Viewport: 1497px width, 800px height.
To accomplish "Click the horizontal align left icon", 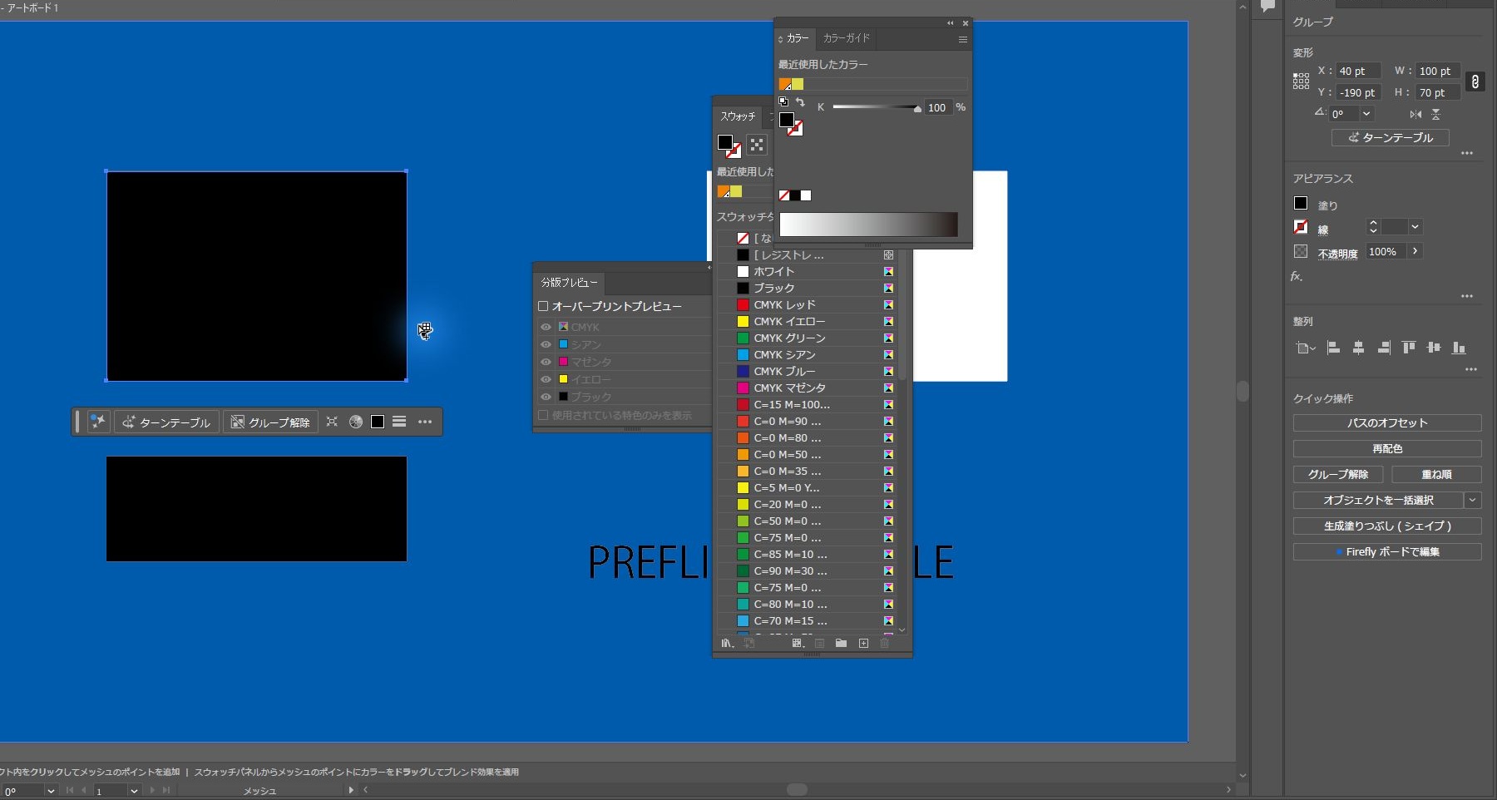I will (x=1333, y=348).
